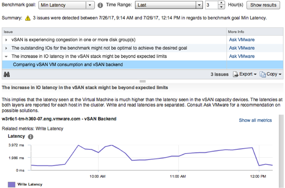The width and height of the screenshot is (285, 188).
Task: Click the vSAN congestion issue text
Action: [73, 40]
